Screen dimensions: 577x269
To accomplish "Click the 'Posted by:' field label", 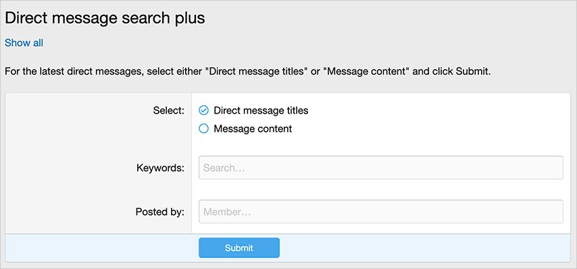I will [160, 212].
